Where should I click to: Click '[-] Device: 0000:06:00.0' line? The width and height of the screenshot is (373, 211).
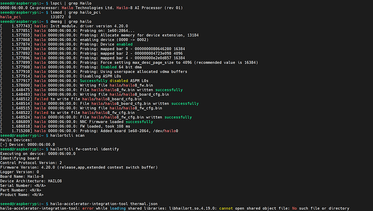click(28, 145)
